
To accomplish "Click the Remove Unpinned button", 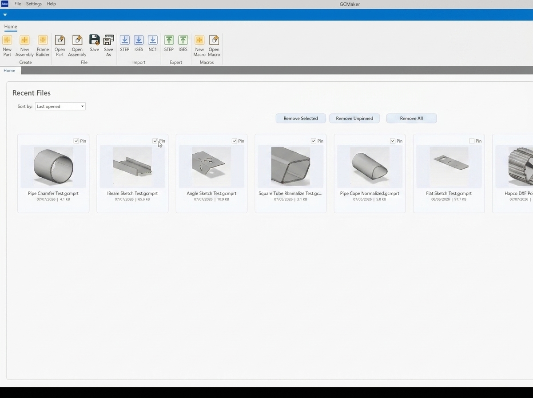I will 354,118.
